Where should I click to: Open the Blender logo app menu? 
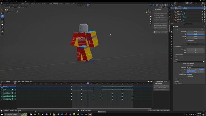1,3
